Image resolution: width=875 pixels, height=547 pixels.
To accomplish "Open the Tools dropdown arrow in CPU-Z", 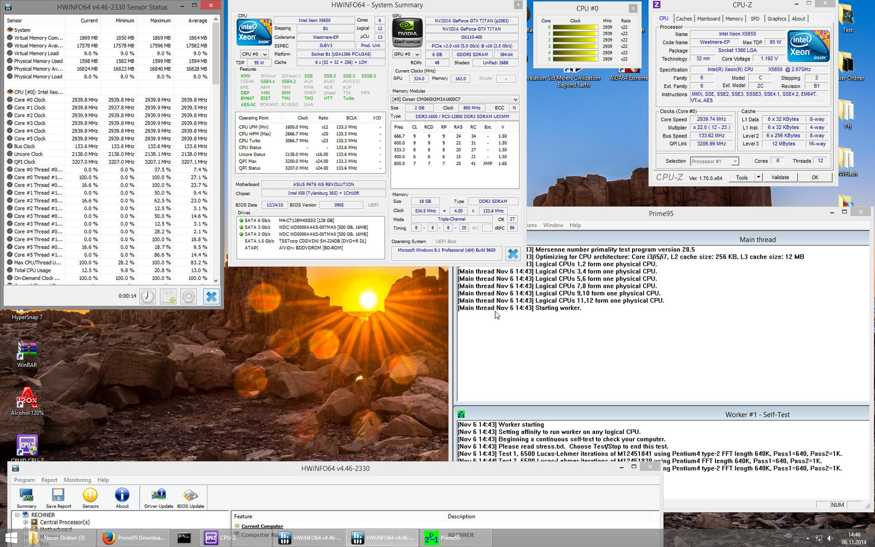I will [758, 178].
